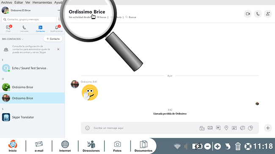The height and width of the screenshot is (154, 275).
Task: Click the back arrow icon in tray
Action: tap(228, 146)
